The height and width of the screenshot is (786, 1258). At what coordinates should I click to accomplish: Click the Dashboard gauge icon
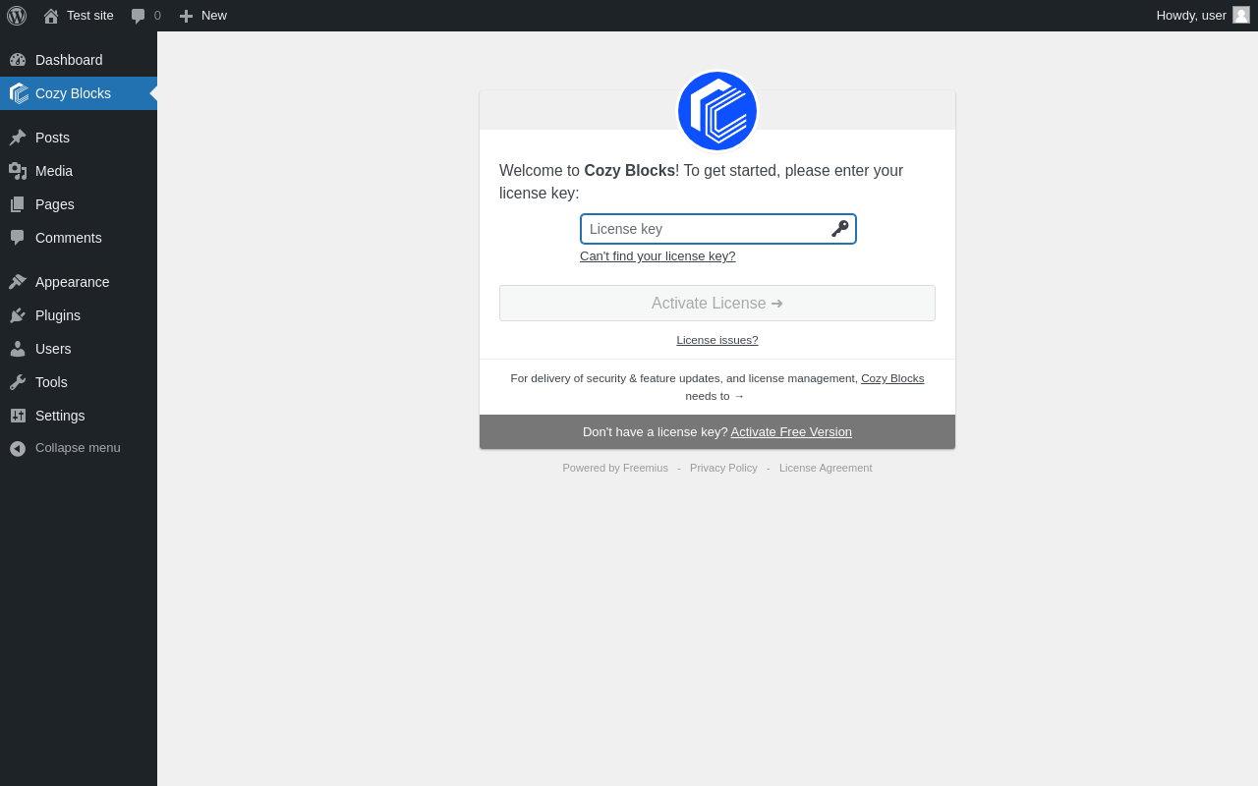tap(18, 60)
